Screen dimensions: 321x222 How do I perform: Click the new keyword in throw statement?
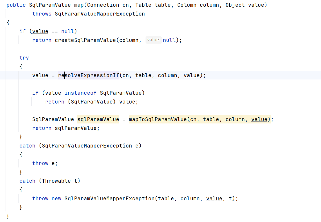tap(56, 199)
